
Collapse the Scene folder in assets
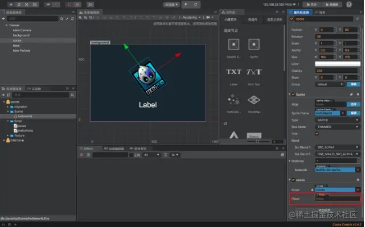pos(8,112)
